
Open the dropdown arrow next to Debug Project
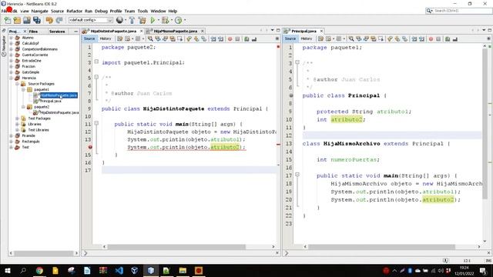[171, 21]
